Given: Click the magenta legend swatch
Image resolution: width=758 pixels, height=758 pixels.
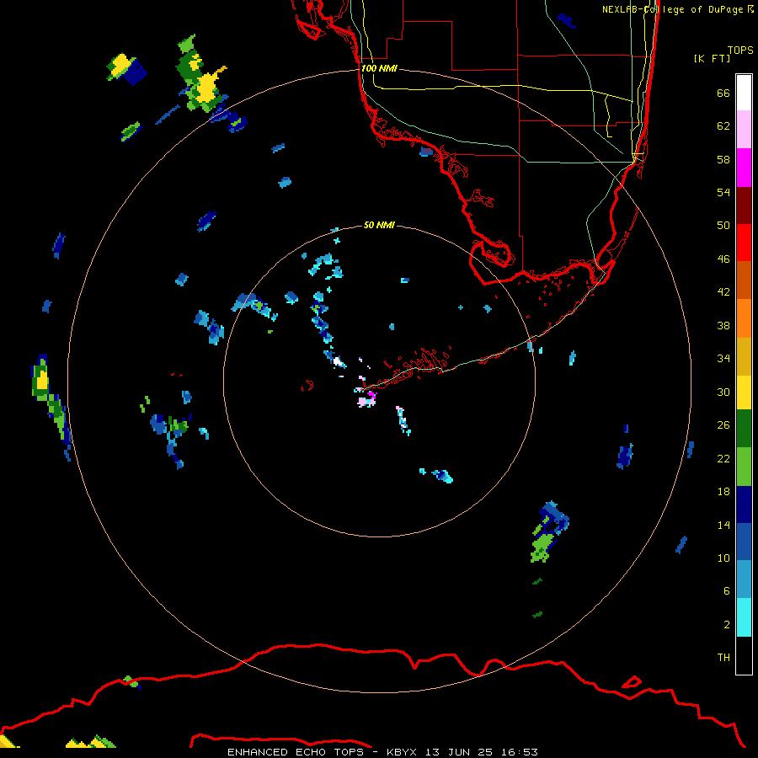Looking at the screenshot, I should point(744,168).
